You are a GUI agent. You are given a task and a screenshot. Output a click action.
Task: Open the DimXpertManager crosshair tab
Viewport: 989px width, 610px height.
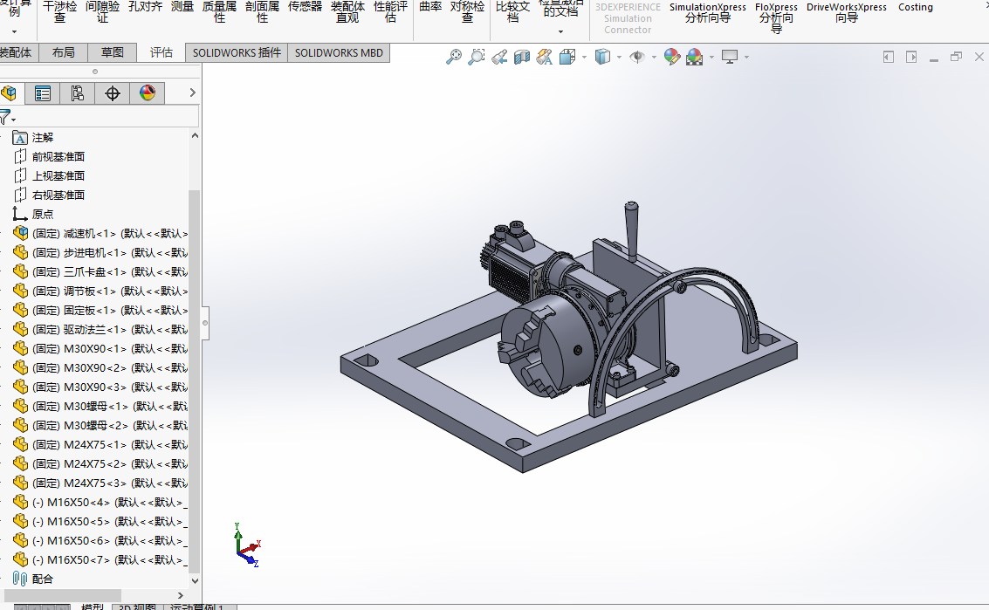(x=113, y=93)
